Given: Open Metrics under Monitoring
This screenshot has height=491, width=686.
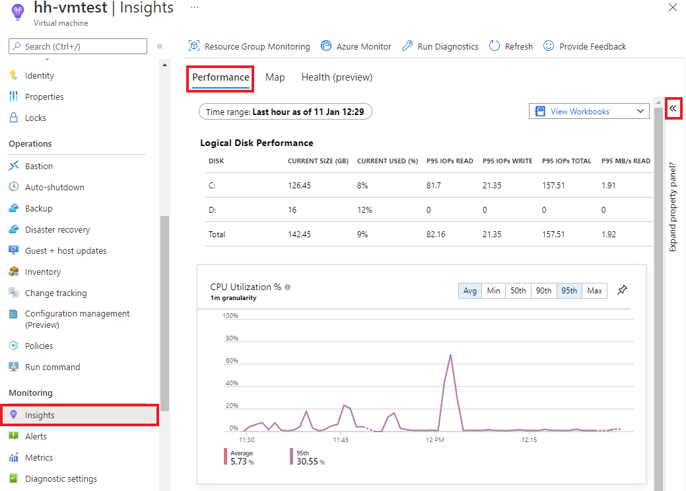Looking at the screenshot, I should coord(38,457).
